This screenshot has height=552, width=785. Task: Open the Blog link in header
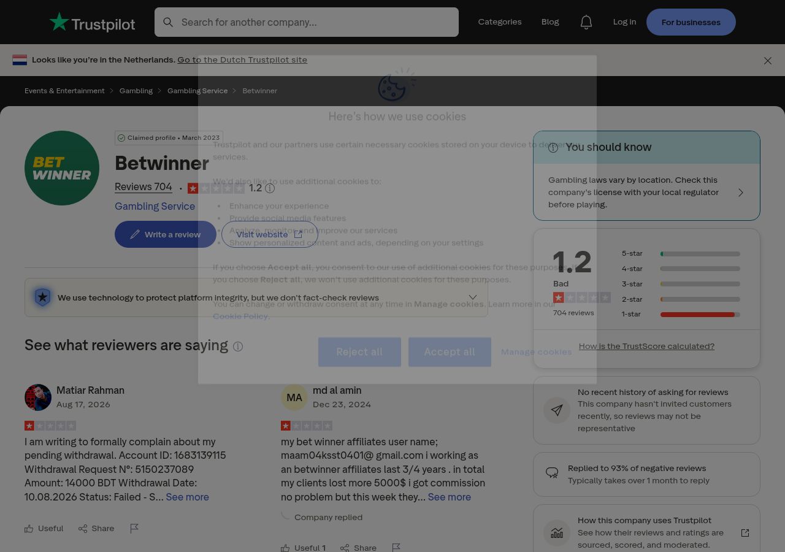[x=550, y=22]
